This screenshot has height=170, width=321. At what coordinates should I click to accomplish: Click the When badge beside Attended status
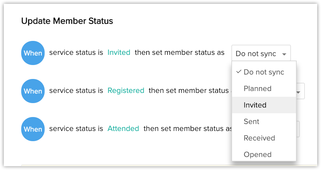33,129
